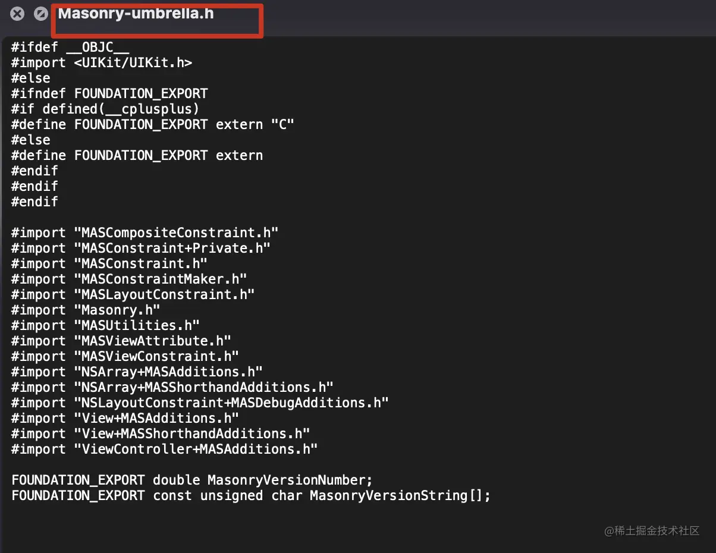Click import "NSArray+MASAdditions.h" line
Screen dimensions: 716x553
click(x=137, y=372)
